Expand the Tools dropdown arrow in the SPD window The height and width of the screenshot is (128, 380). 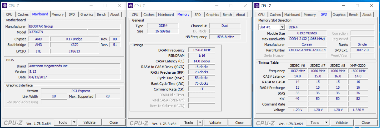tap(326, 123)
